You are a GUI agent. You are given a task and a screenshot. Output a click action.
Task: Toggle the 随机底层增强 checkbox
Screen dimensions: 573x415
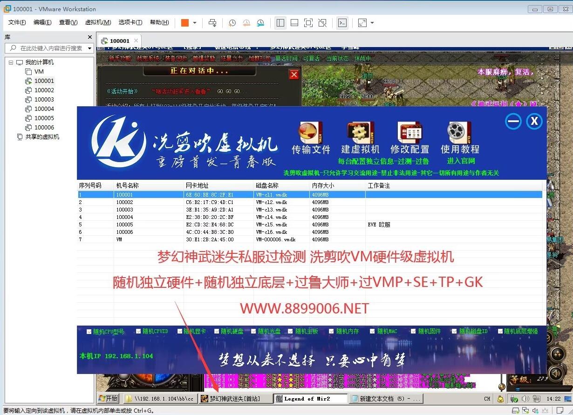click(500, 331)
